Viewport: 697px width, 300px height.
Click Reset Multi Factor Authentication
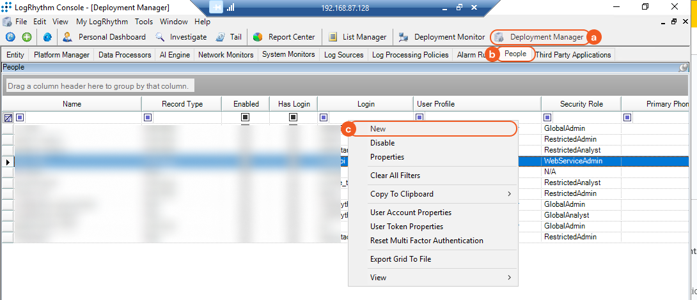coord(427,241)
